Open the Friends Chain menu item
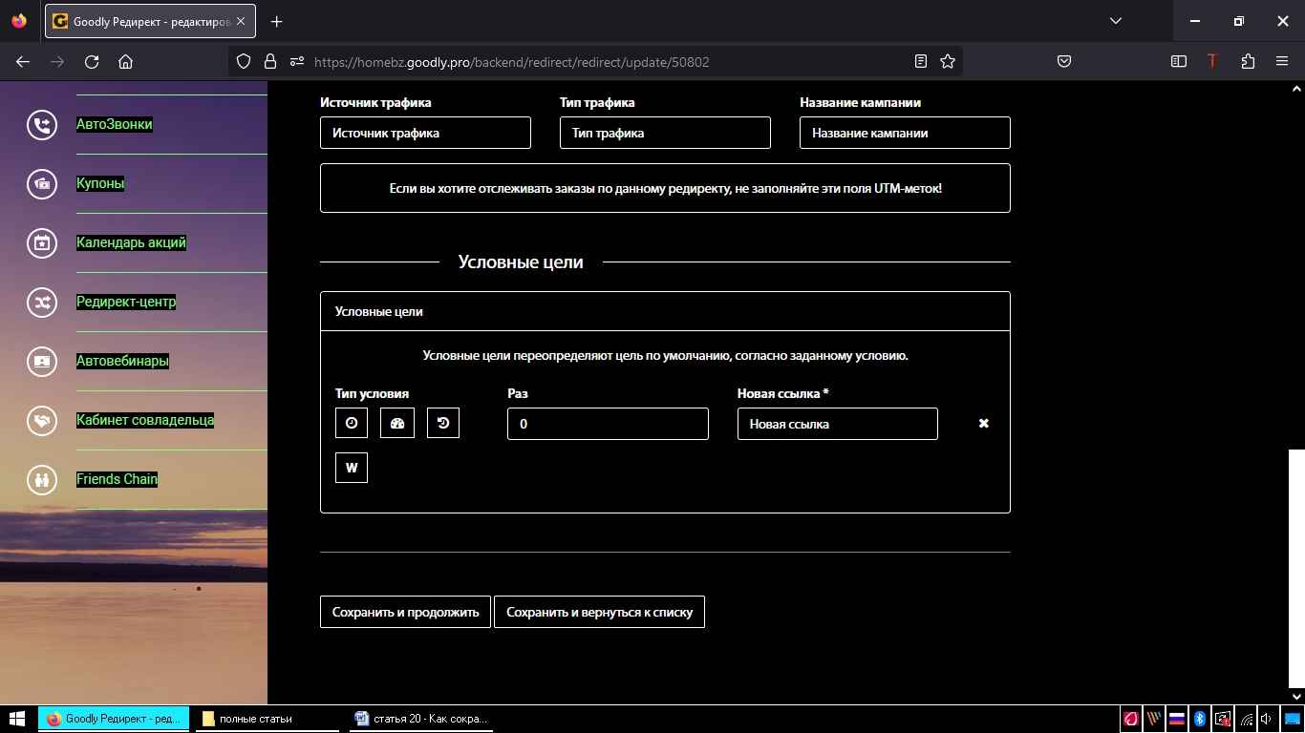This screenshot has height=733, width=1305. 118,479
